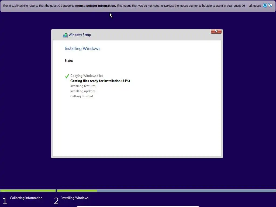
Task: Click the green checkmark beside Copying Windows files
Action: (x=67, y=76)
